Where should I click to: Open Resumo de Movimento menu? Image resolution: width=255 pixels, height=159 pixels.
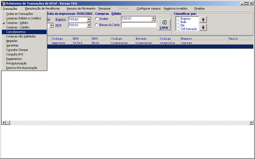pos(81,9)
